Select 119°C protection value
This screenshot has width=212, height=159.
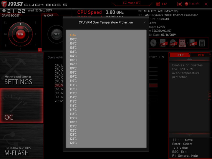(73, 118)
